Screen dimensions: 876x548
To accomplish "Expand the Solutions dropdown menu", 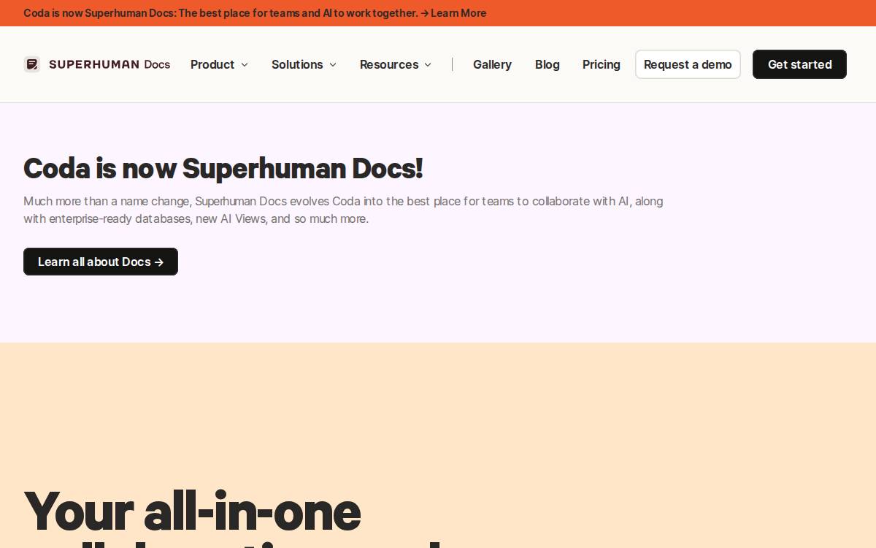I will click(x=304, y=64).
